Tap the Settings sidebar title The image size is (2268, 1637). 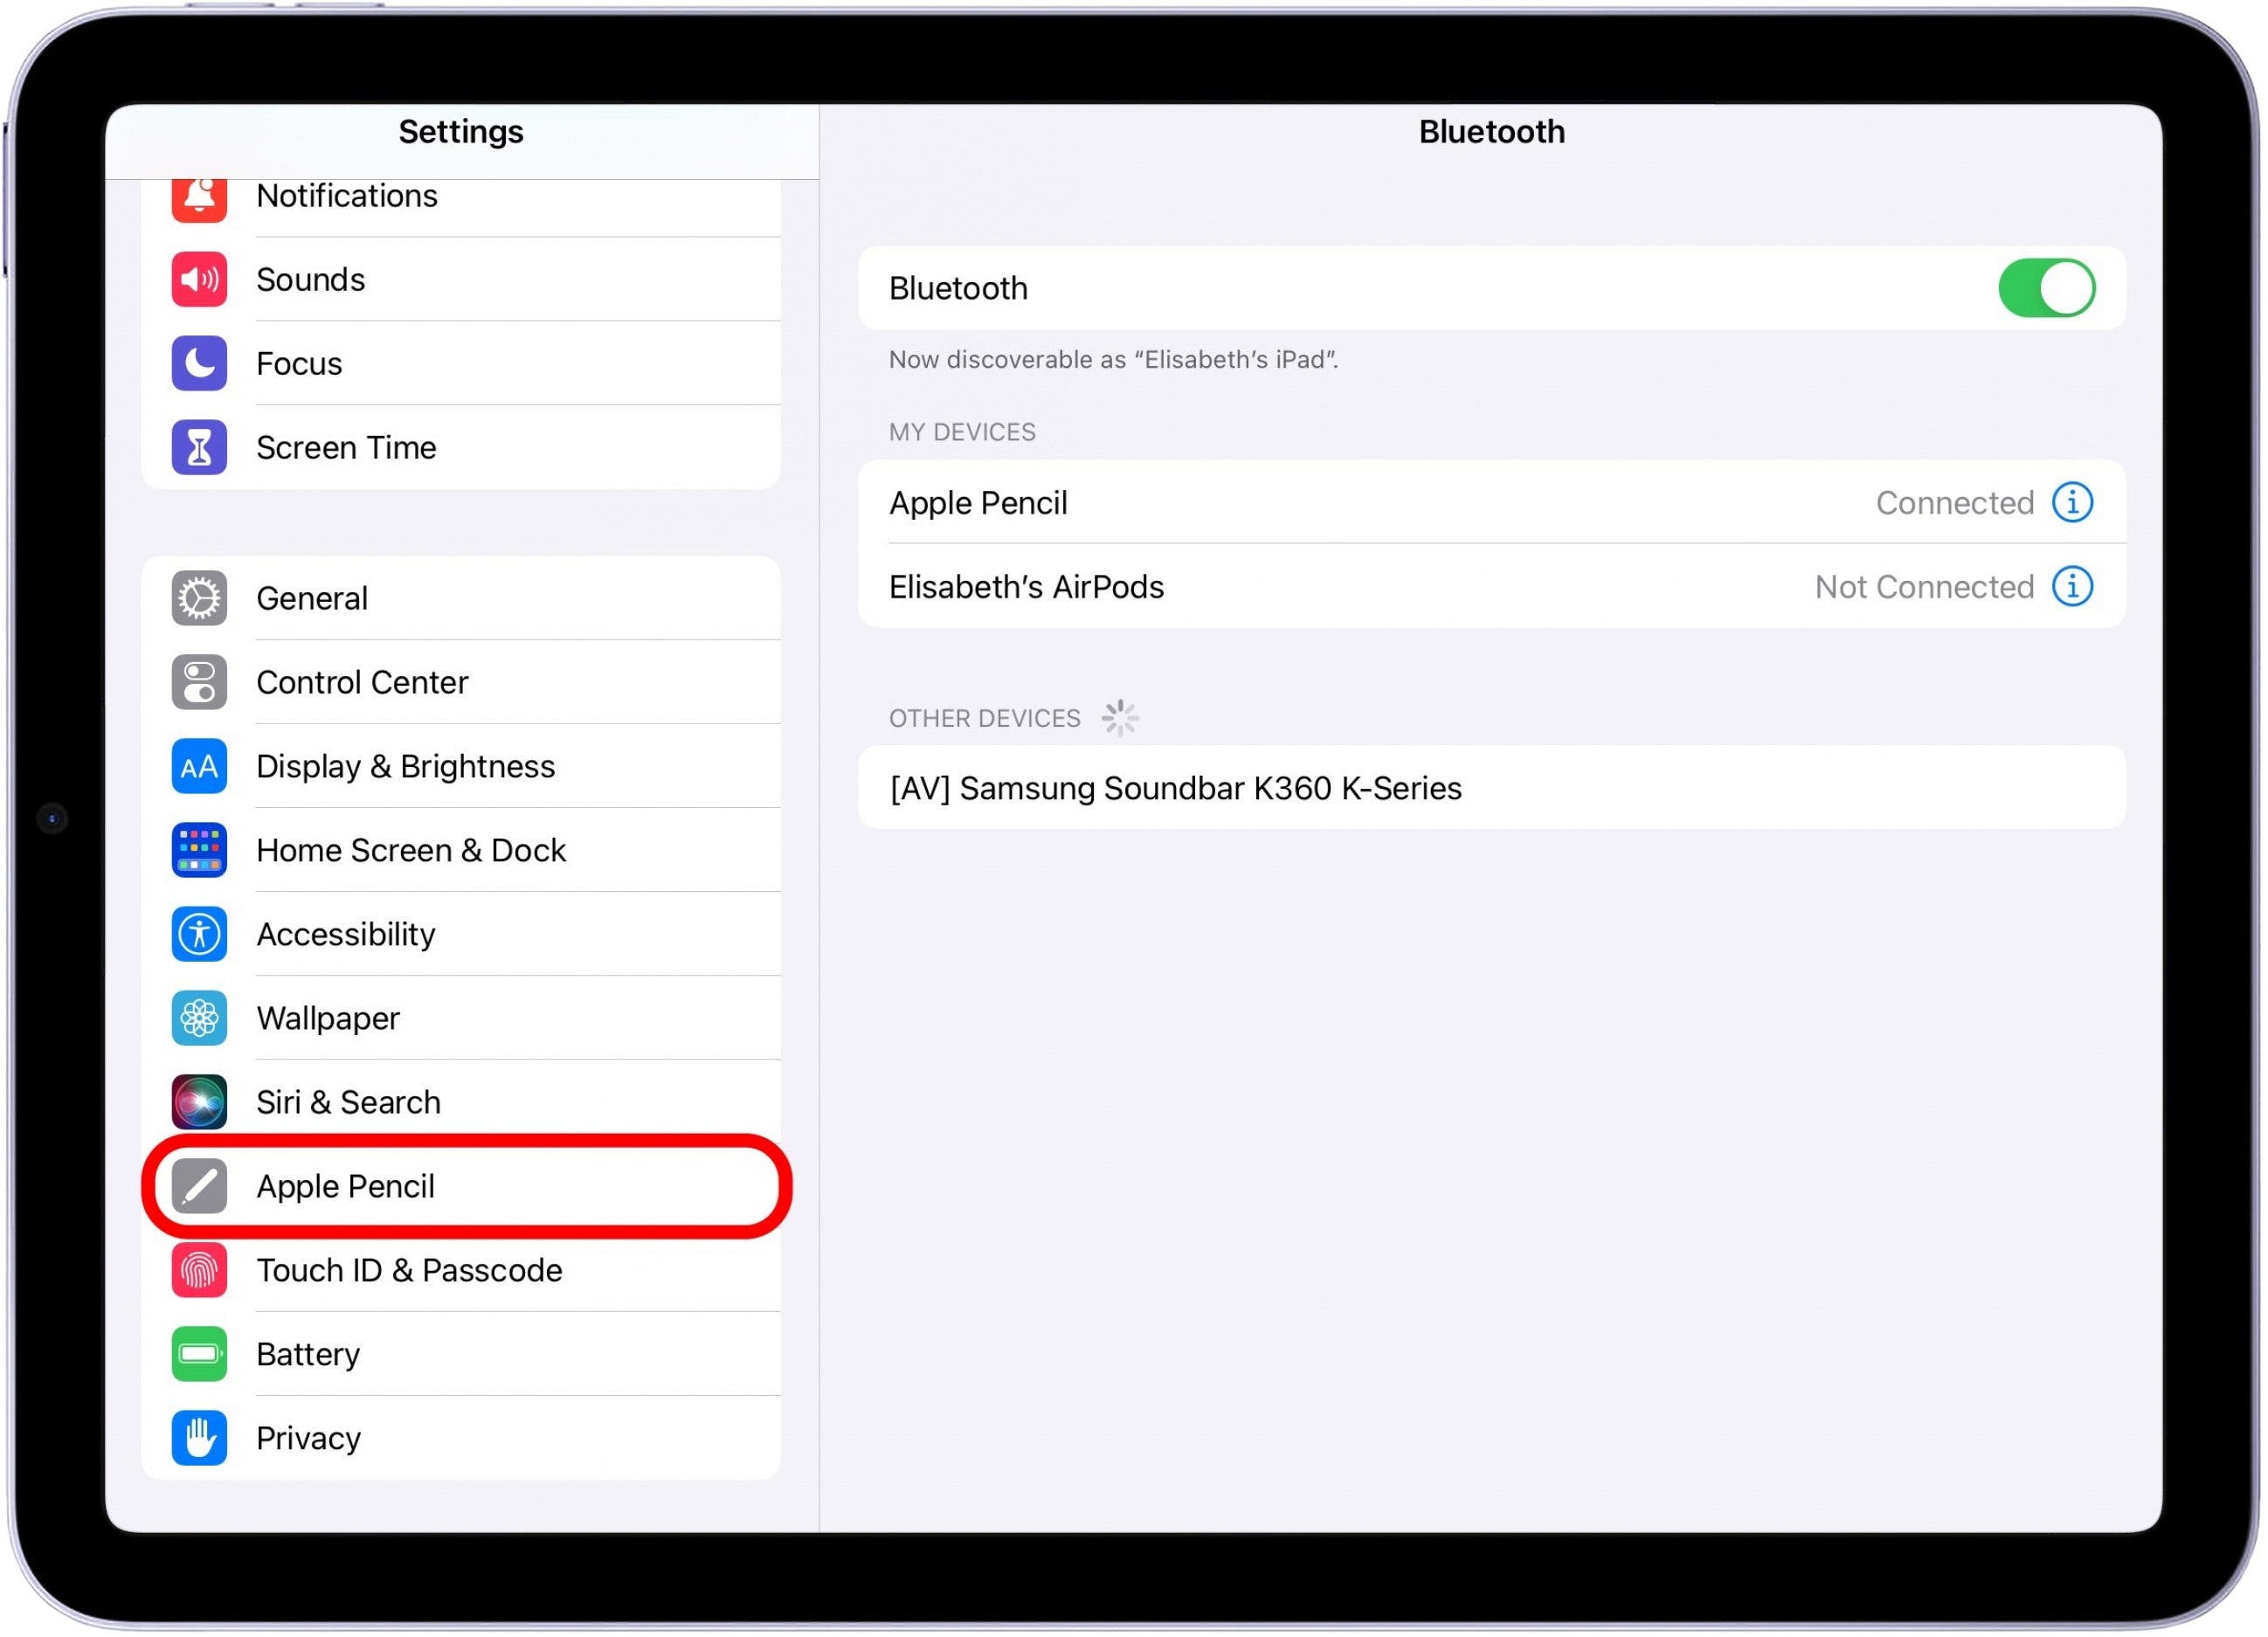coord(461,131)
